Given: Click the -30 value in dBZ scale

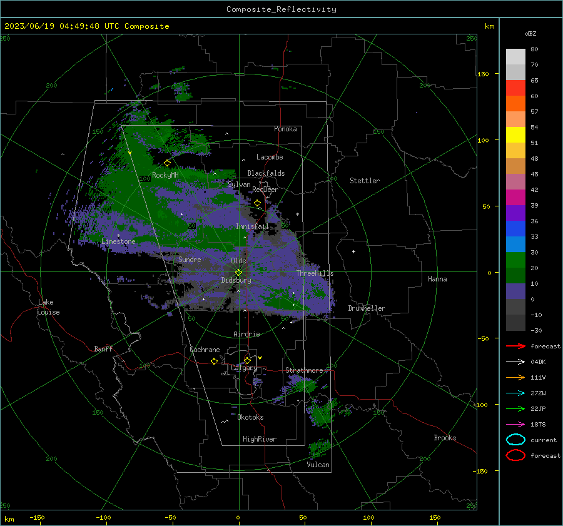Looking at the screenshot, I should pos(536,330).
